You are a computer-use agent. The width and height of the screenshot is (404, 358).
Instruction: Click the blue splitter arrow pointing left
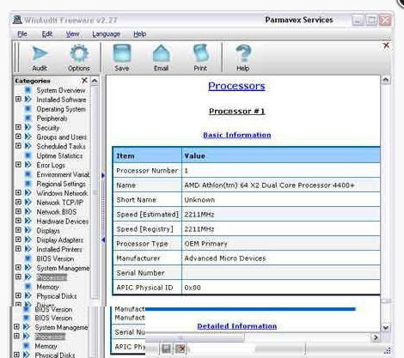click(x=103, y=240)
